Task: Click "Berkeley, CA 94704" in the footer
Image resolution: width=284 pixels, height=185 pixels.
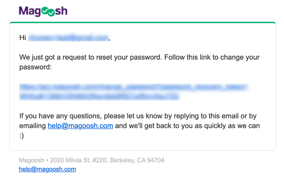Action: point(137,160)
